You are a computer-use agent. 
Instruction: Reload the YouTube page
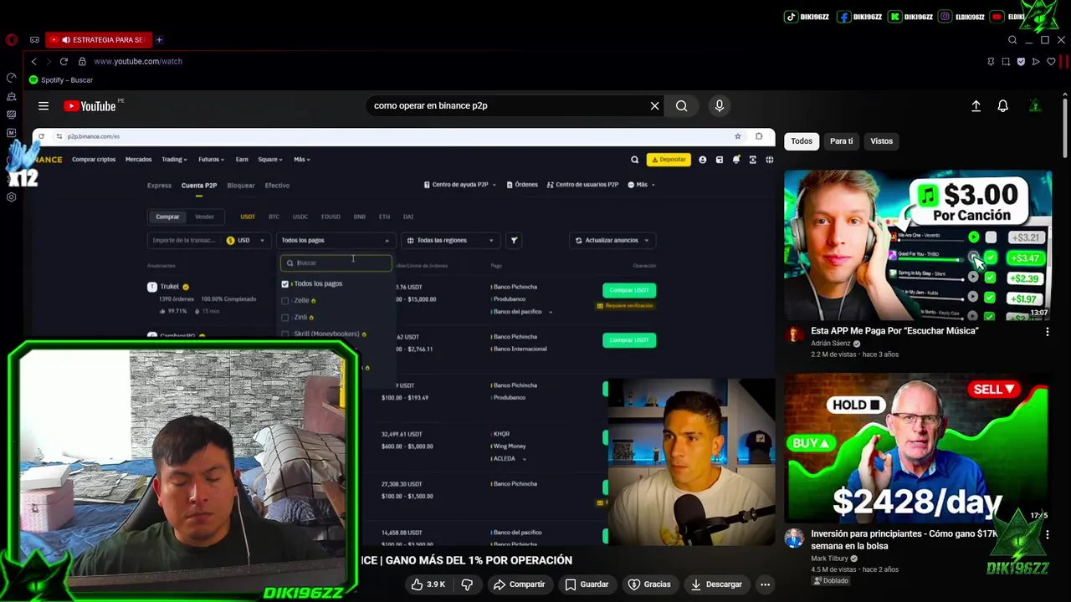[x=64, y=61]
